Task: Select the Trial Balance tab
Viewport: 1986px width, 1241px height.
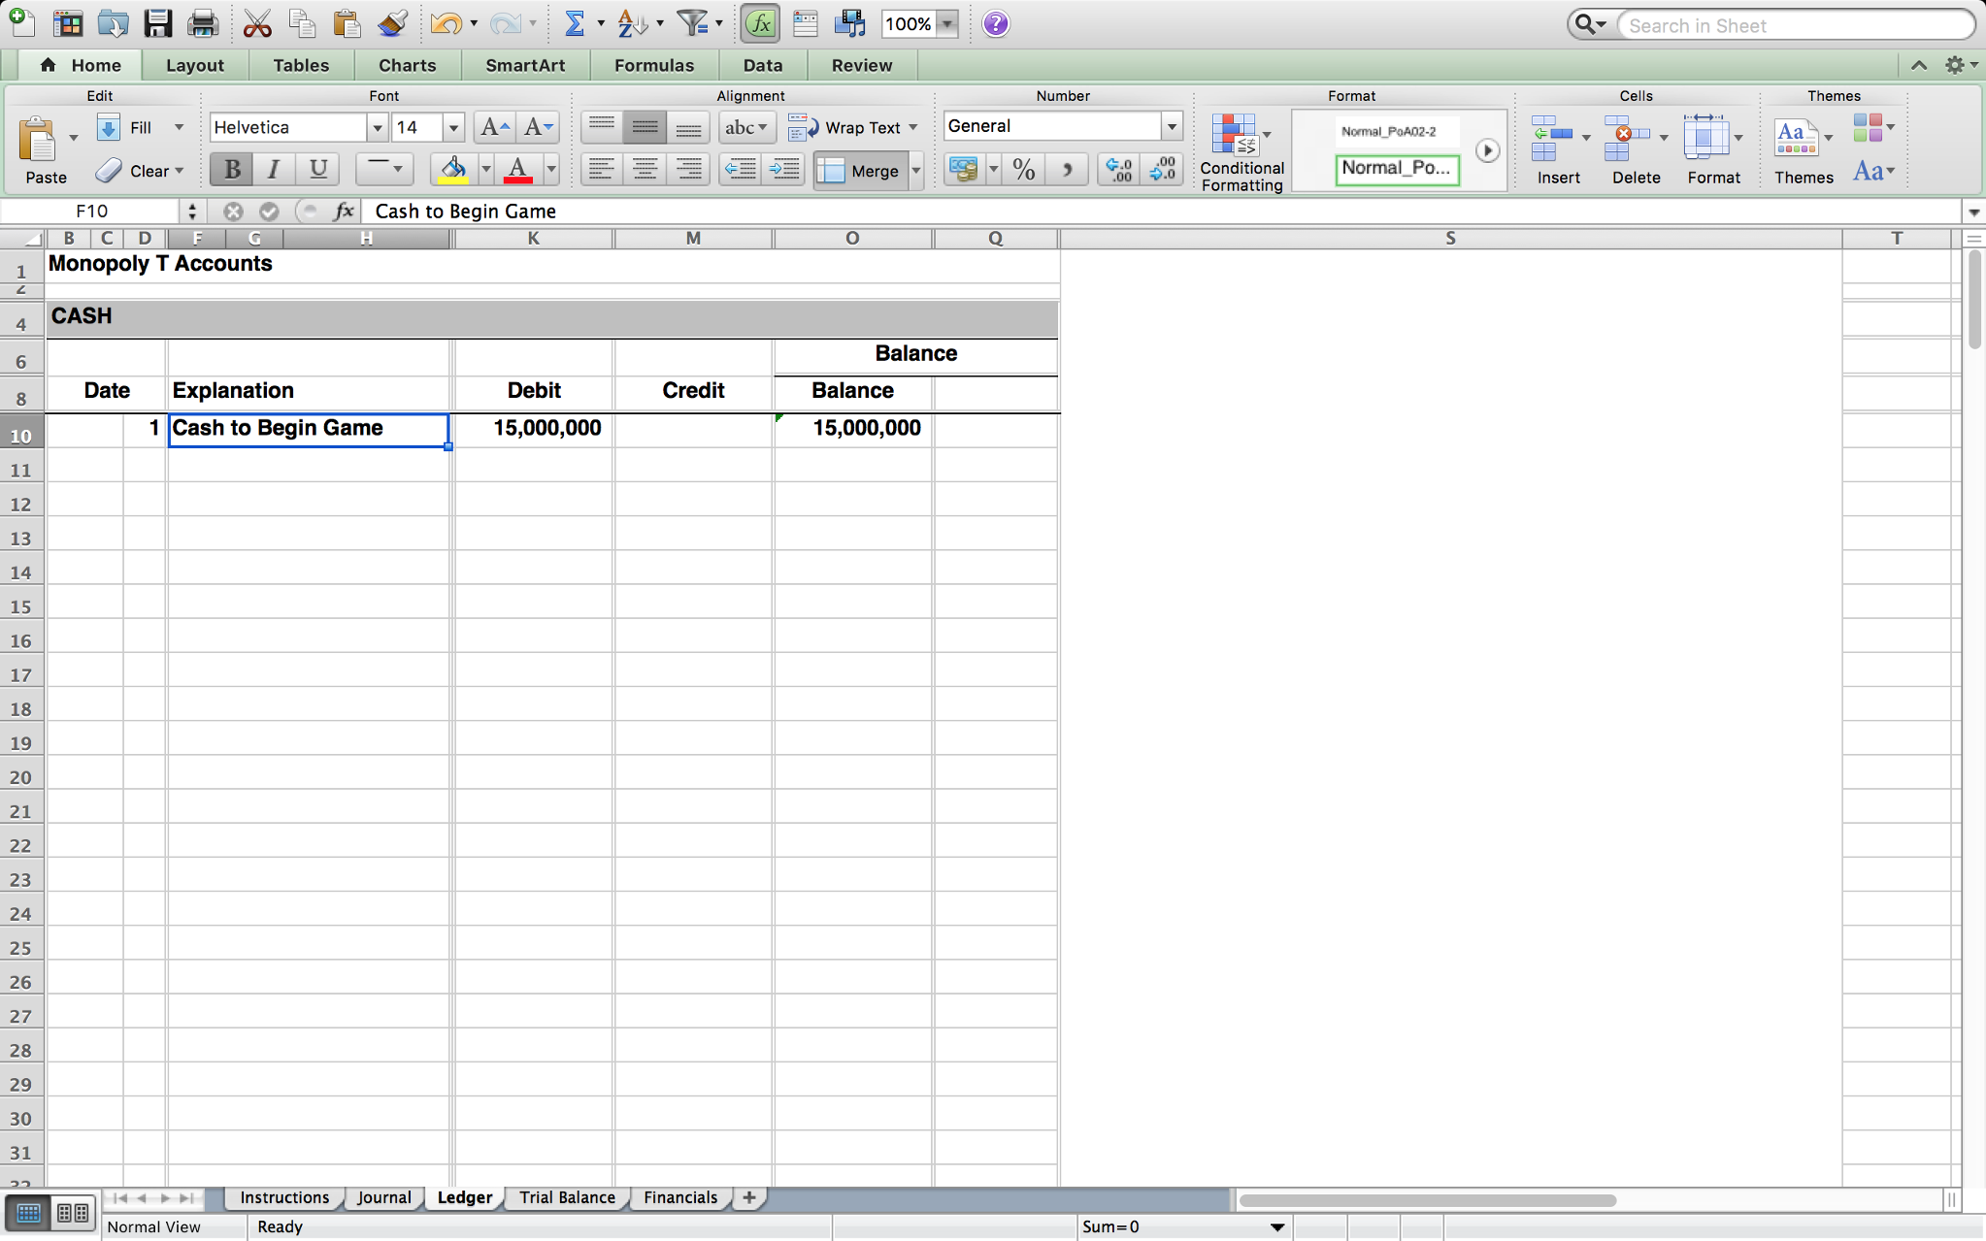Action: 568,1196
